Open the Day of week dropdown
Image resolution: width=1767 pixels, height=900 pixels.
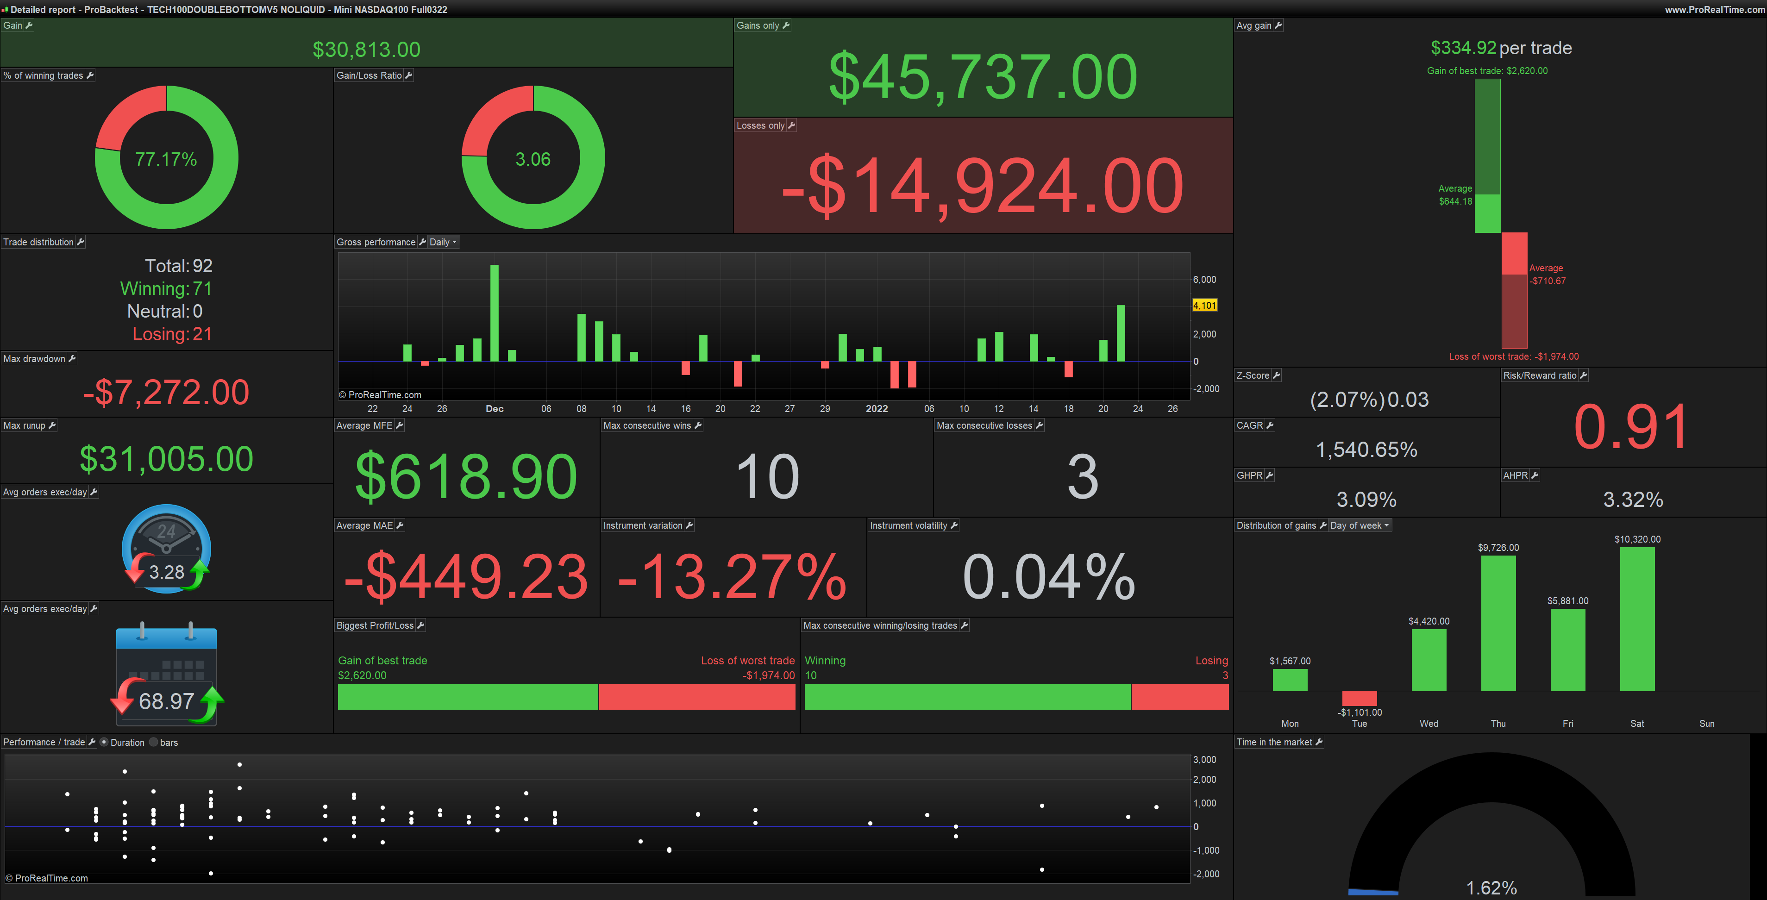pos(1360,525)
